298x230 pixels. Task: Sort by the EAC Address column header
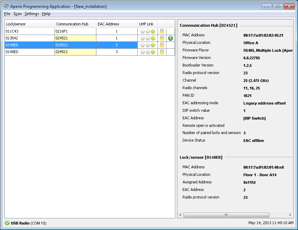coord(117,24)
